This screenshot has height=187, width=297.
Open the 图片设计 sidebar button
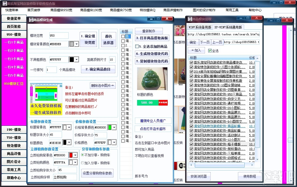14,162
